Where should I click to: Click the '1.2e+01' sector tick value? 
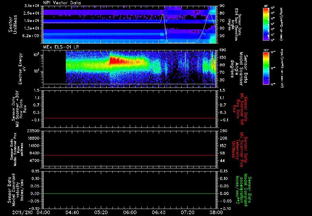32,28
